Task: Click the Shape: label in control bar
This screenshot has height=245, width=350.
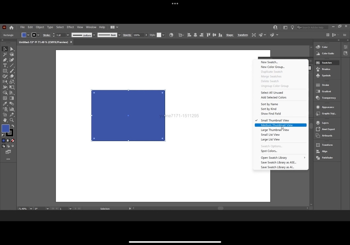Action: coord(230,35)
